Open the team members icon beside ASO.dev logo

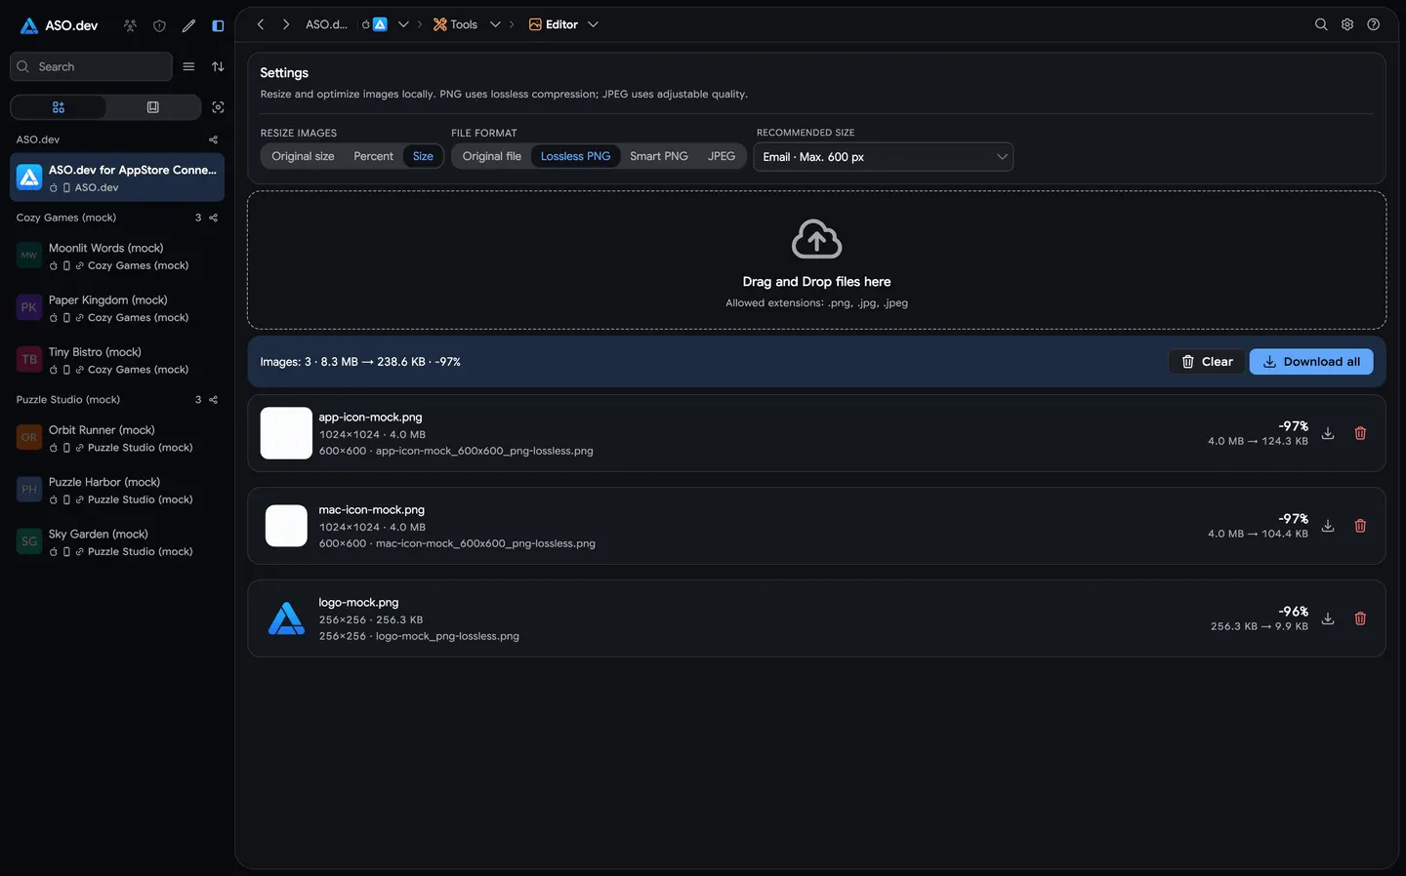tap(130, 25)
